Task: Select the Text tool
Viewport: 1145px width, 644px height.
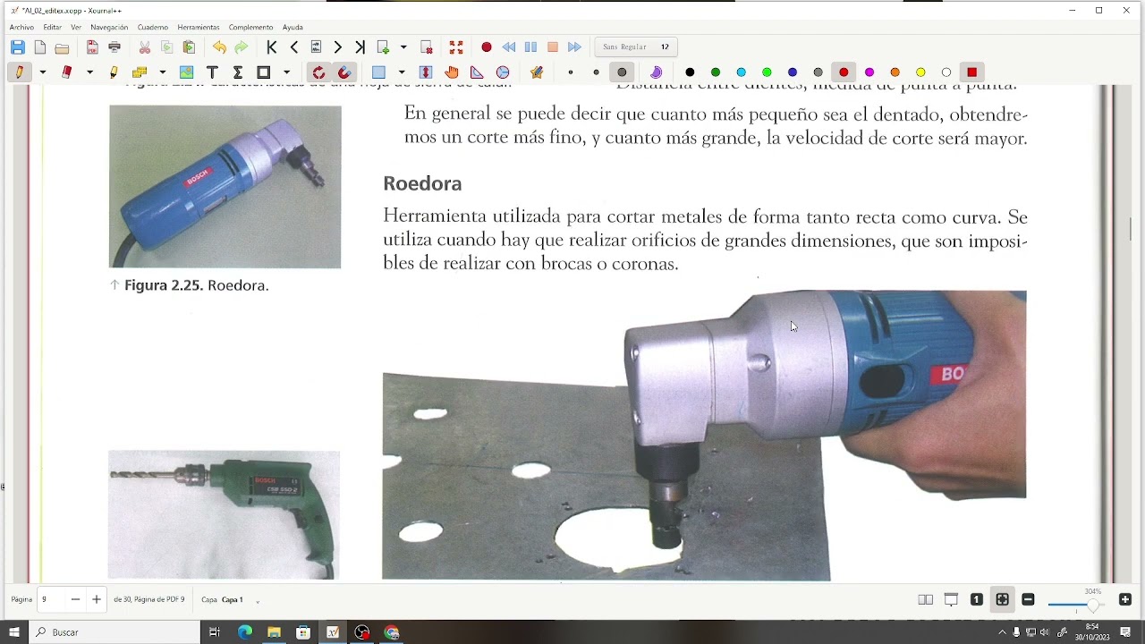Action: (212, 72)
